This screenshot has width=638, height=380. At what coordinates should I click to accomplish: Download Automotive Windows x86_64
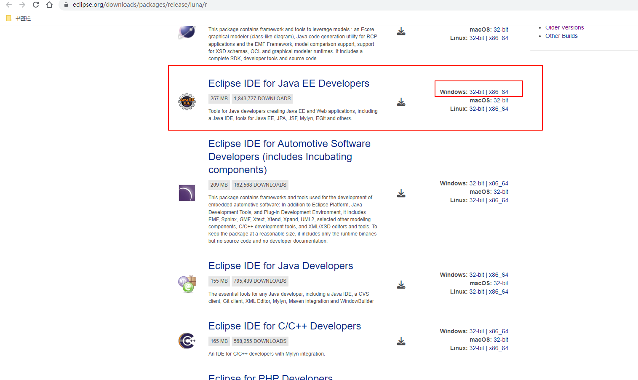click(x=499, y=183)
